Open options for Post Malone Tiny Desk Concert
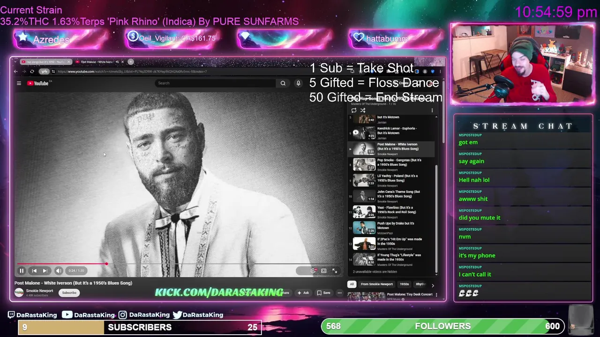The height and width of the screenshot is (337, 600). [436, 295]
